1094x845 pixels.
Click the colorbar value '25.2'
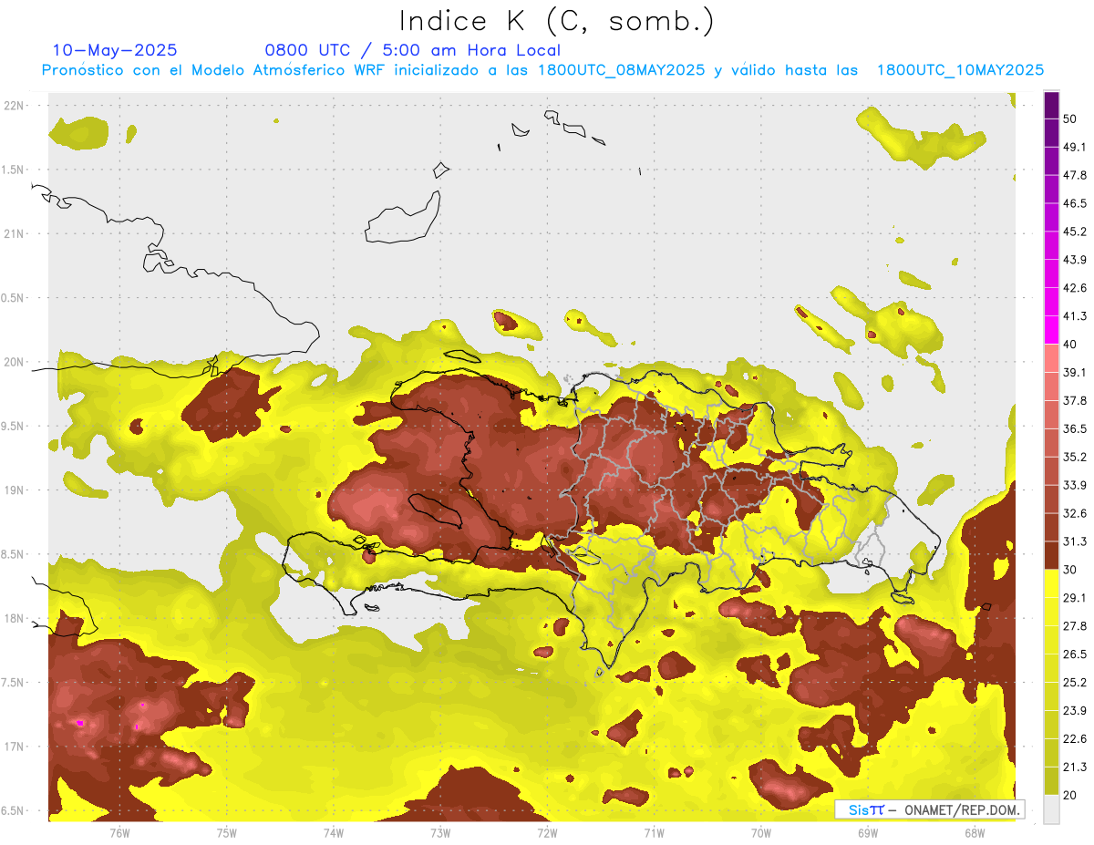(x=1074, y=683)
